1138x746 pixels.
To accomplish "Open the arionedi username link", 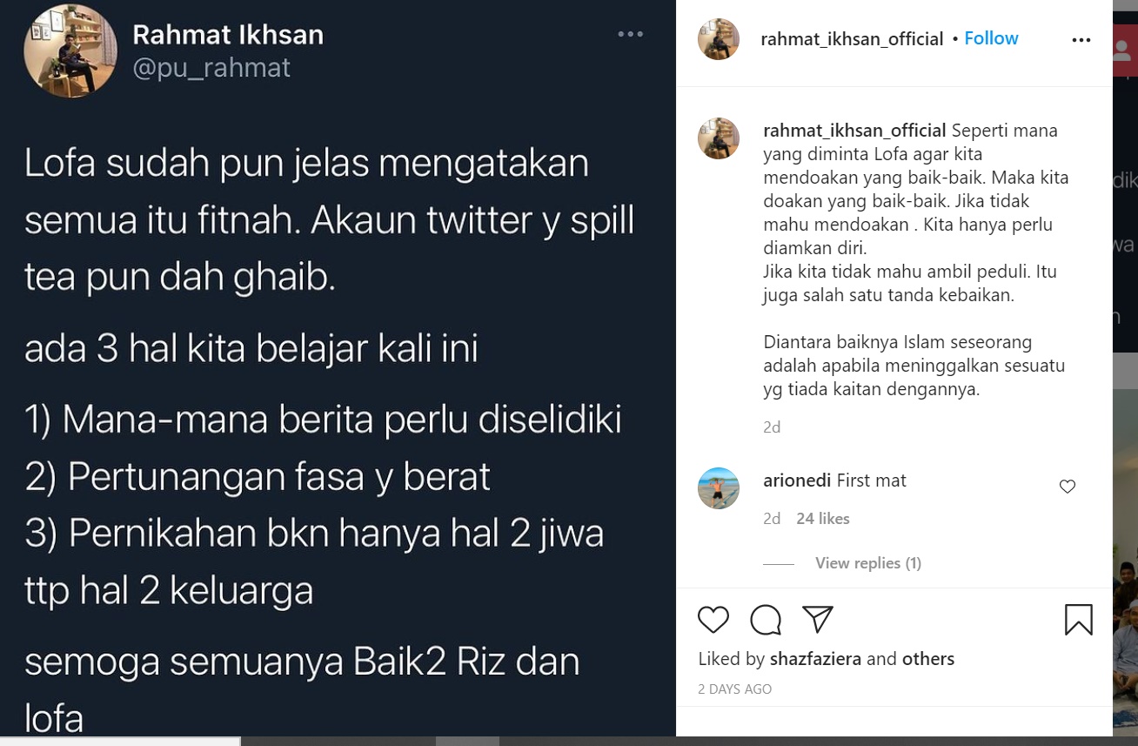I will (797, 481).
